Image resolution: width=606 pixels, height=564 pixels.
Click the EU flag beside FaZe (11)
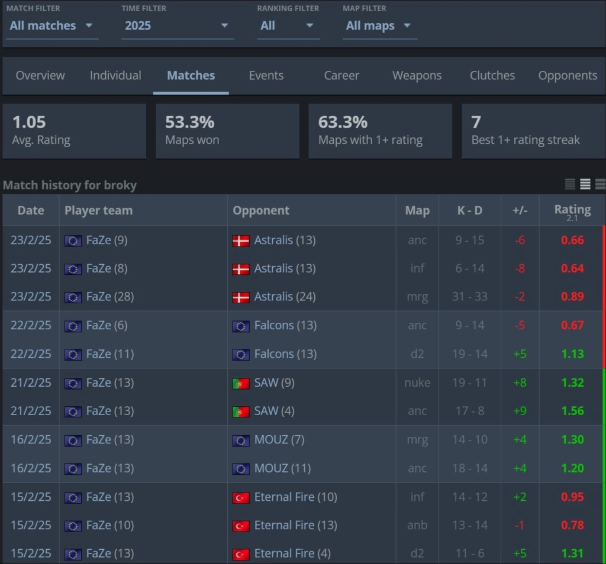[x=73, y=355]
